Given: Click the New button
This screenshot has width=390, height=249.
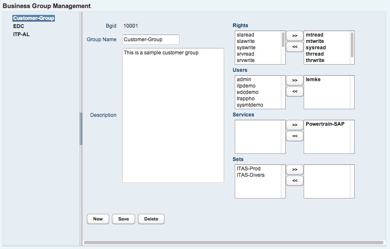Looking at the screenshot, I should click(x=98, y=219).
